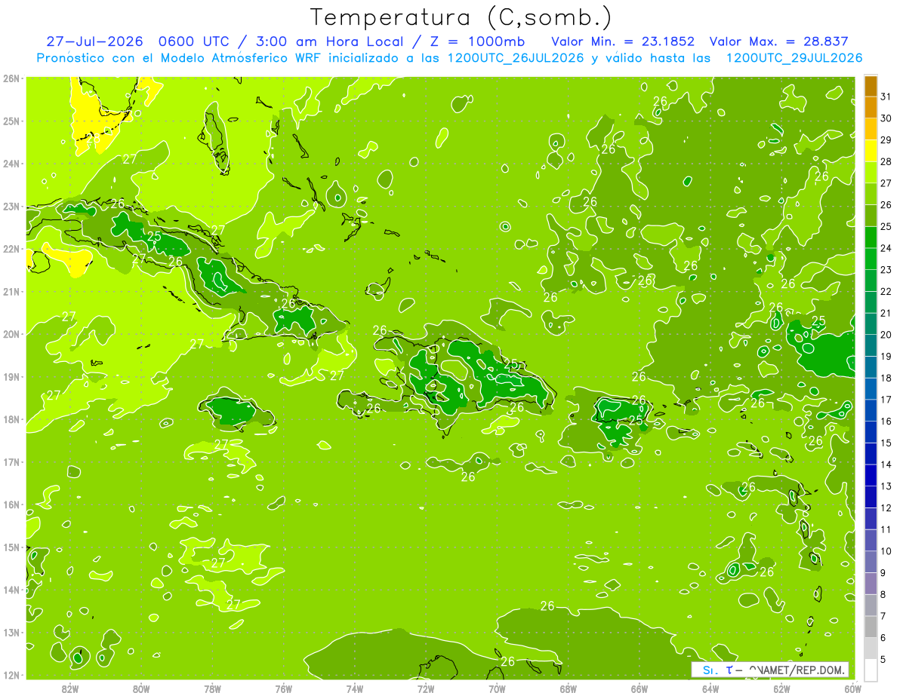Screen dimensions: 906x699
Task: Click the '60W' longitude axis label
Action: click(852, 688)
